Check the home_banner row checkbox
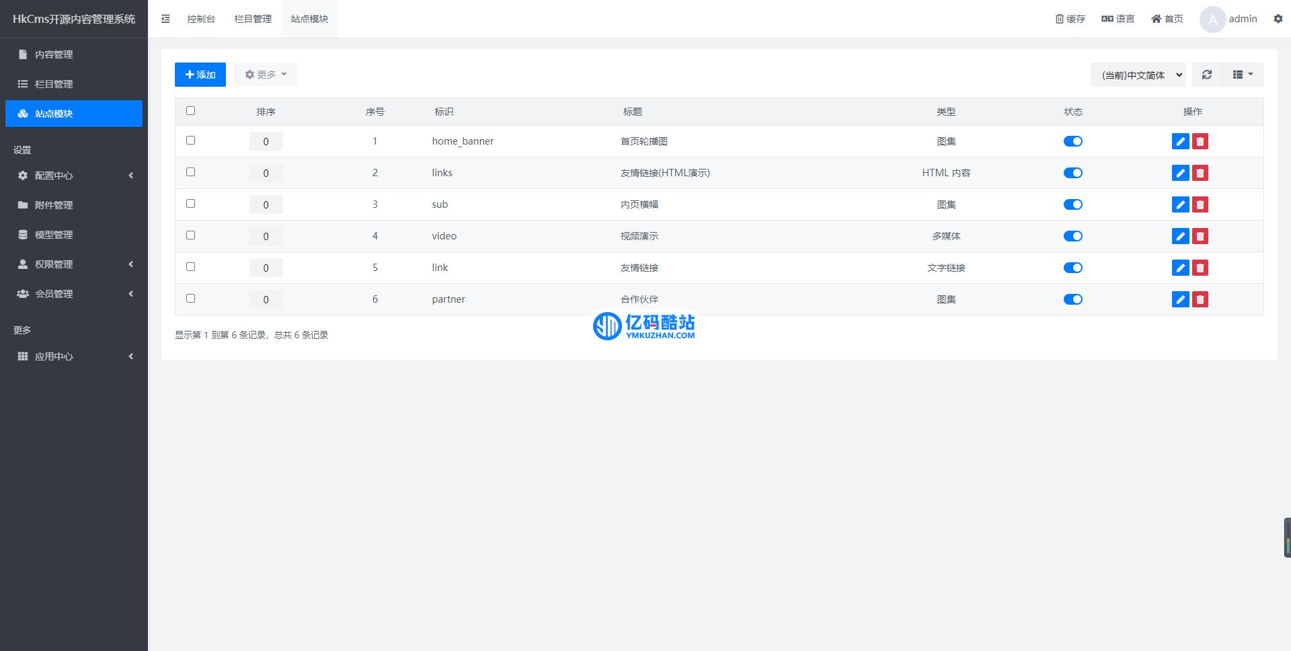 tap(190, 141)
